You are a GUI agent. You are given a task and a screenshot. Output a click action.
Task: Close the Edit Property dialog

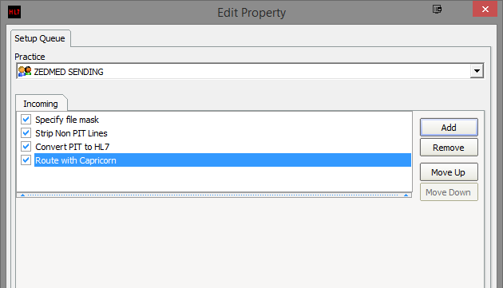coord(485,9)
